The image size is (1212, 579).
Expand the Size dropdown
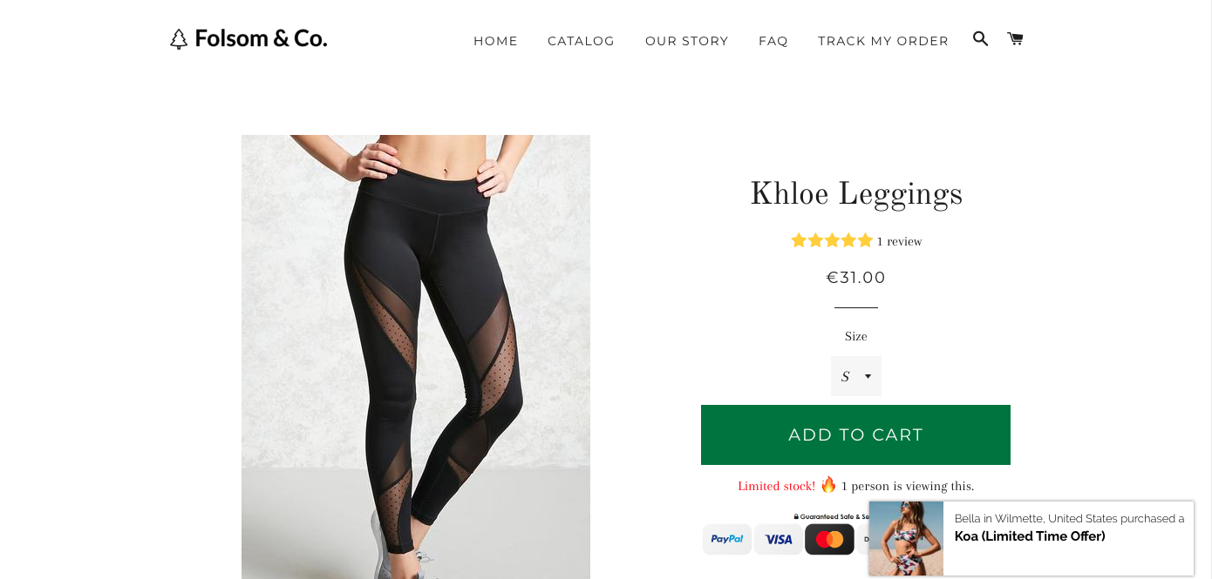click(855, 376)
